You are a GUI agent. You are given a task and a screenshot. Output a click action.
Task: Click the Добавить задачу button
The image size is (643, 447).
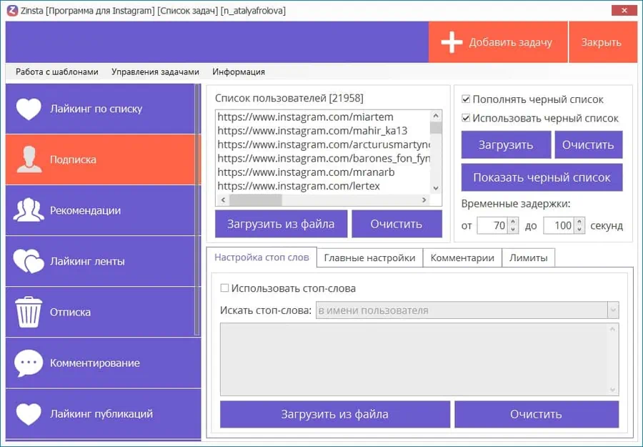(498, 42)
